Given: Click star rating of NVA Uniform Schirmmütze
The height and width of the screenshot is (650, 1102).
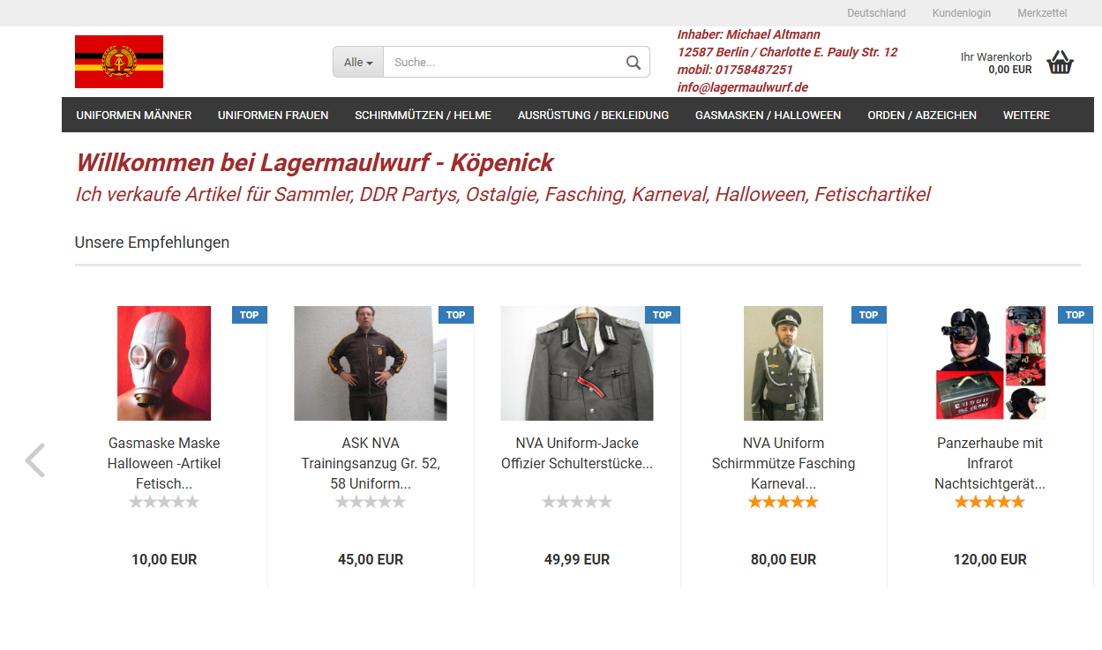Looking at the screenshot, I should point(783,502).
